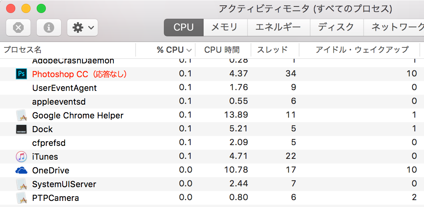Sort by アイドル・ウェイクアップ column header
Viewport: 424px width, 207px height.
(x=359, y=50)
